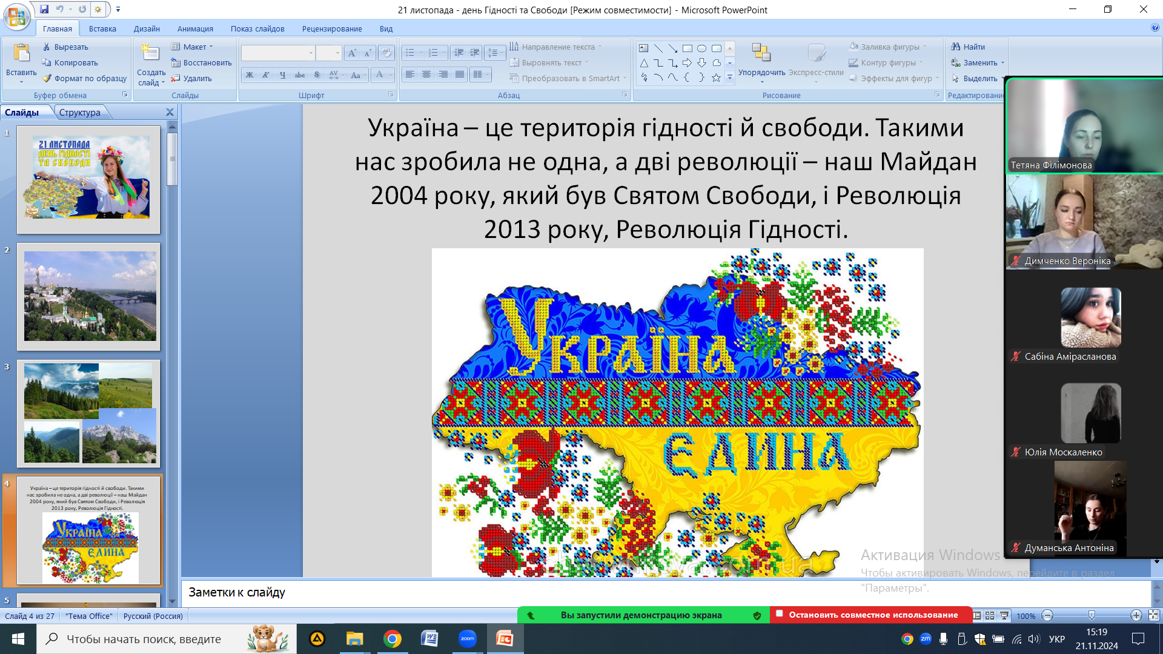Screen dimensions: 1163x654
Task: Select the right arrow block shape
Action: pyautogui.click(x=687, y=63)
